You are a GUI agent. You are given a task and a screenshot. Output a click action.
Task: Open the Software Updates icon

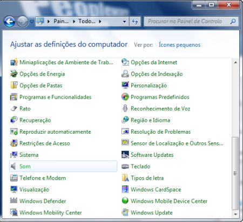pos(125,155)
